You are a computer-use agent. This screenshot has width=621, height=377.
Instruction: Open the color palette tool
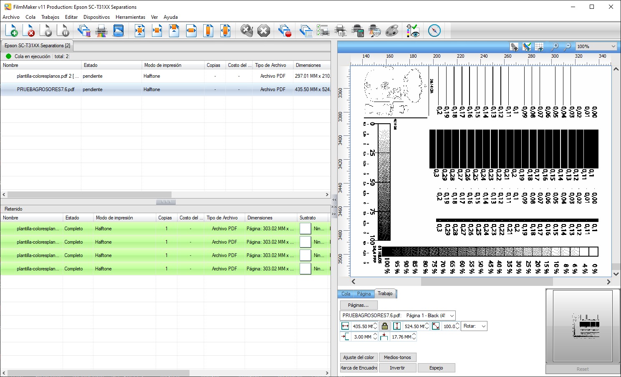click(392, 31)
